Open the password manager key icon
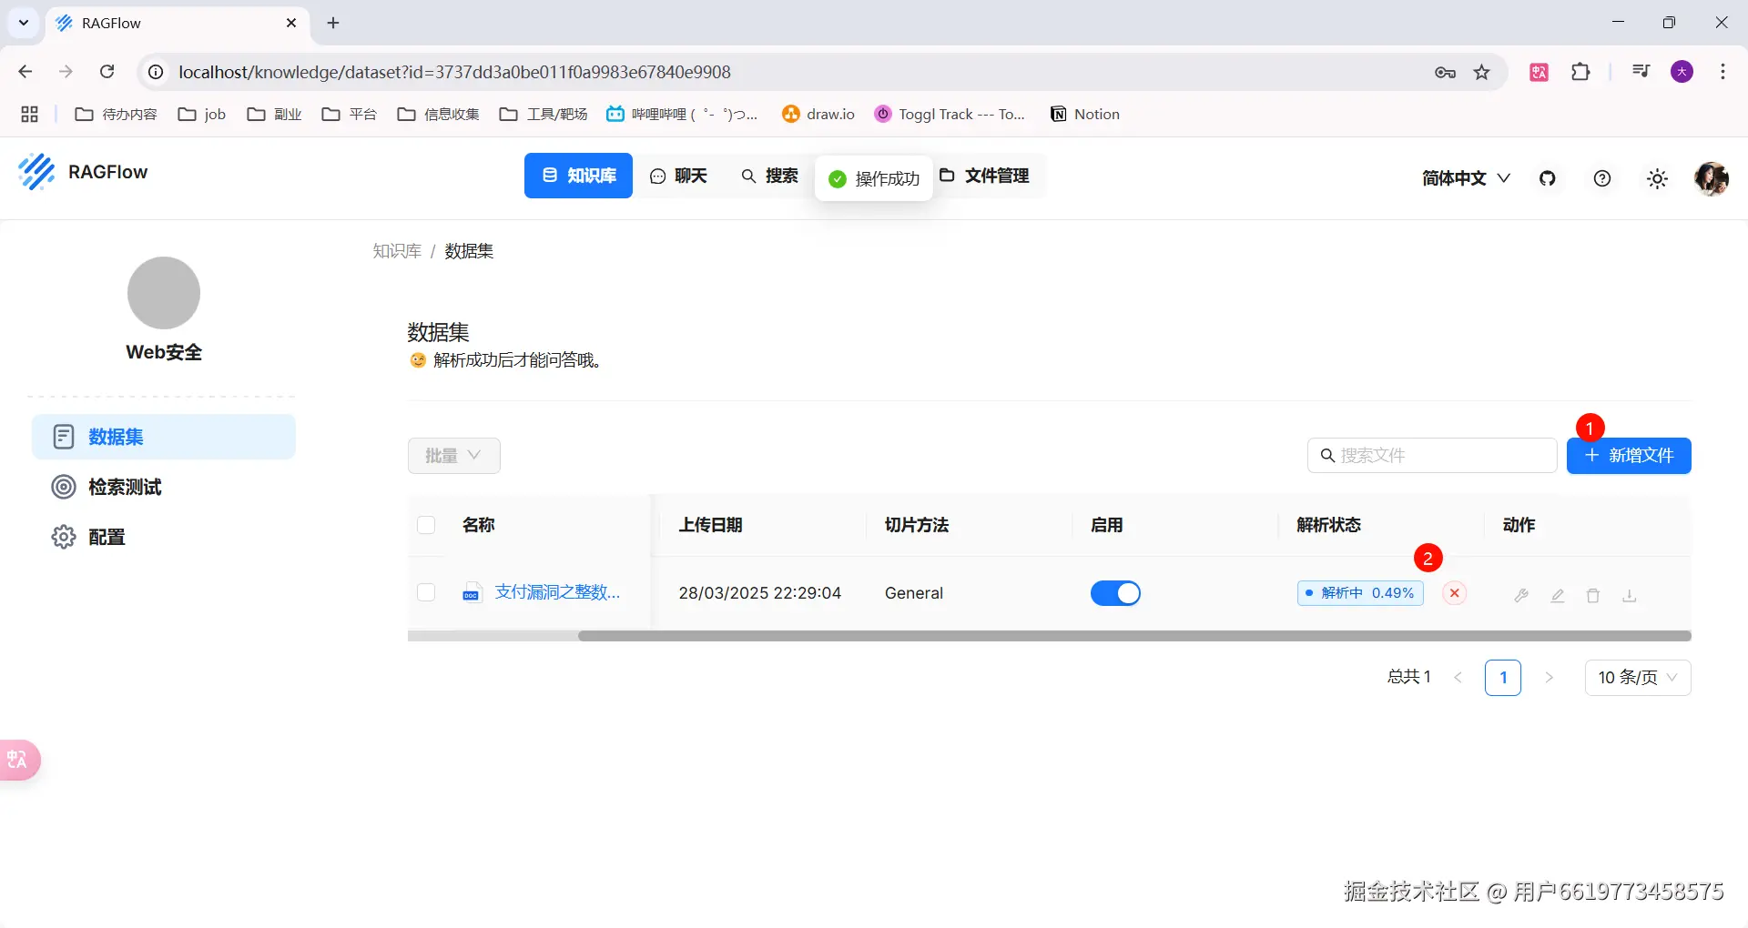Screen dimensions: 1748x928 (x=1445, y=72)
